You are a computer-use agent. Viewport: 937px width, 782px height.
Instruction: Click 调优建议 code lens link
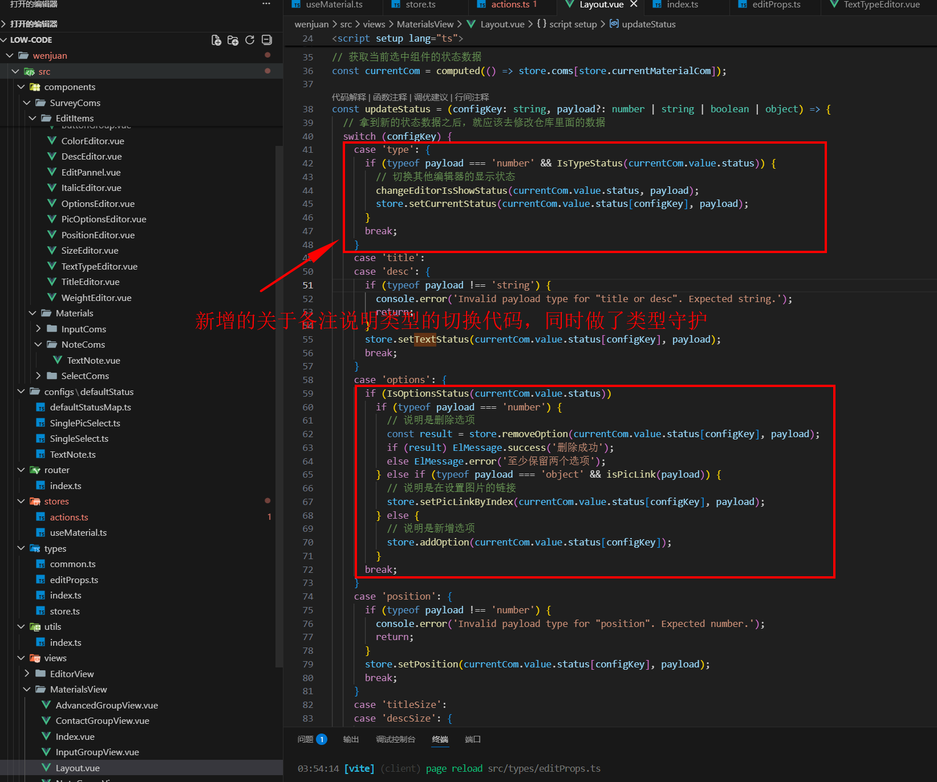point(431,97)
